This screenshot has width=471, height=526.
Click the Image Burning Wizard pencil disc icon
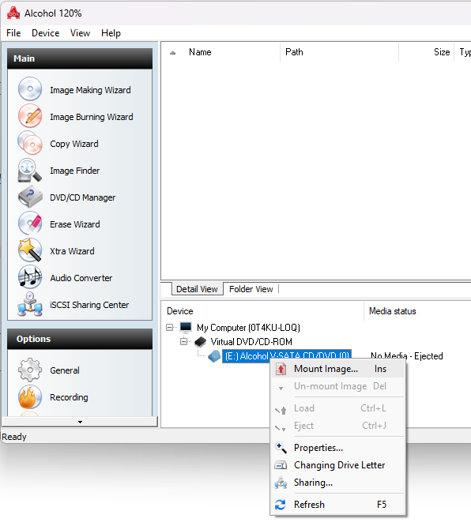click(30, 116)
